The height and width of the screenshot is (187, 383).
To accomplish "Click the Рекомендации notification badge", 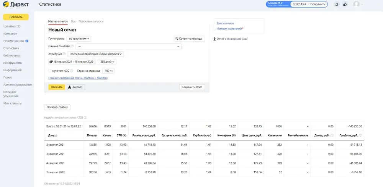I will [27, 41].
